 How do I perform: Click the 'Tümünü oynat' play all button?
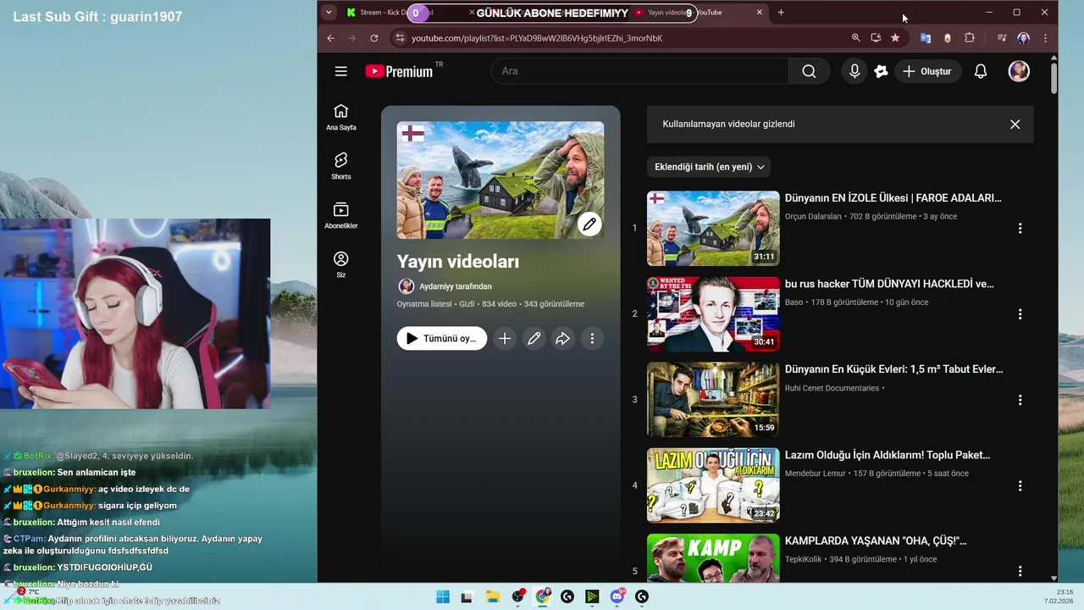(442, 339)
